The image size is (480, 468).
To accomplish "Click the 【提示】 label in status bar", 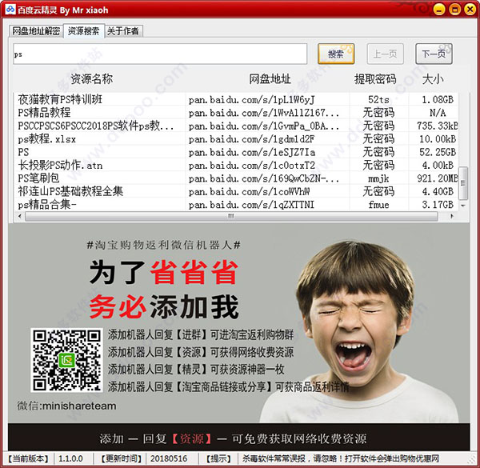I will [x=218, y=459].
